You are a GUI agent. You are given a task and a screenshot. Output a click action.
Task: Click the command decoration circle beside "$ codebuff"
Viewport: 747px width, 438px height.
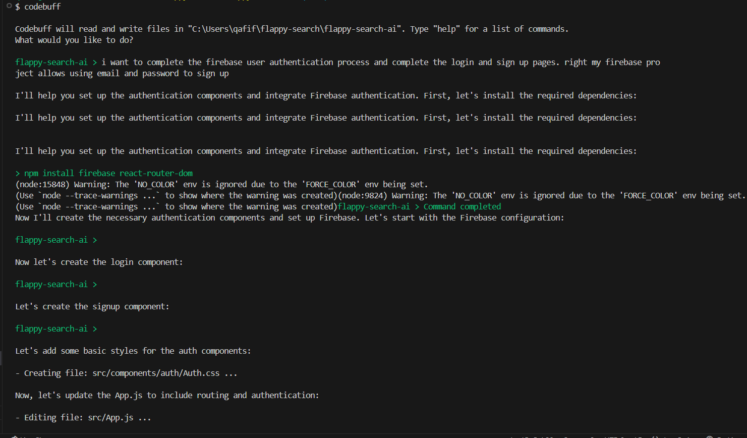click(x=9, y=6)
